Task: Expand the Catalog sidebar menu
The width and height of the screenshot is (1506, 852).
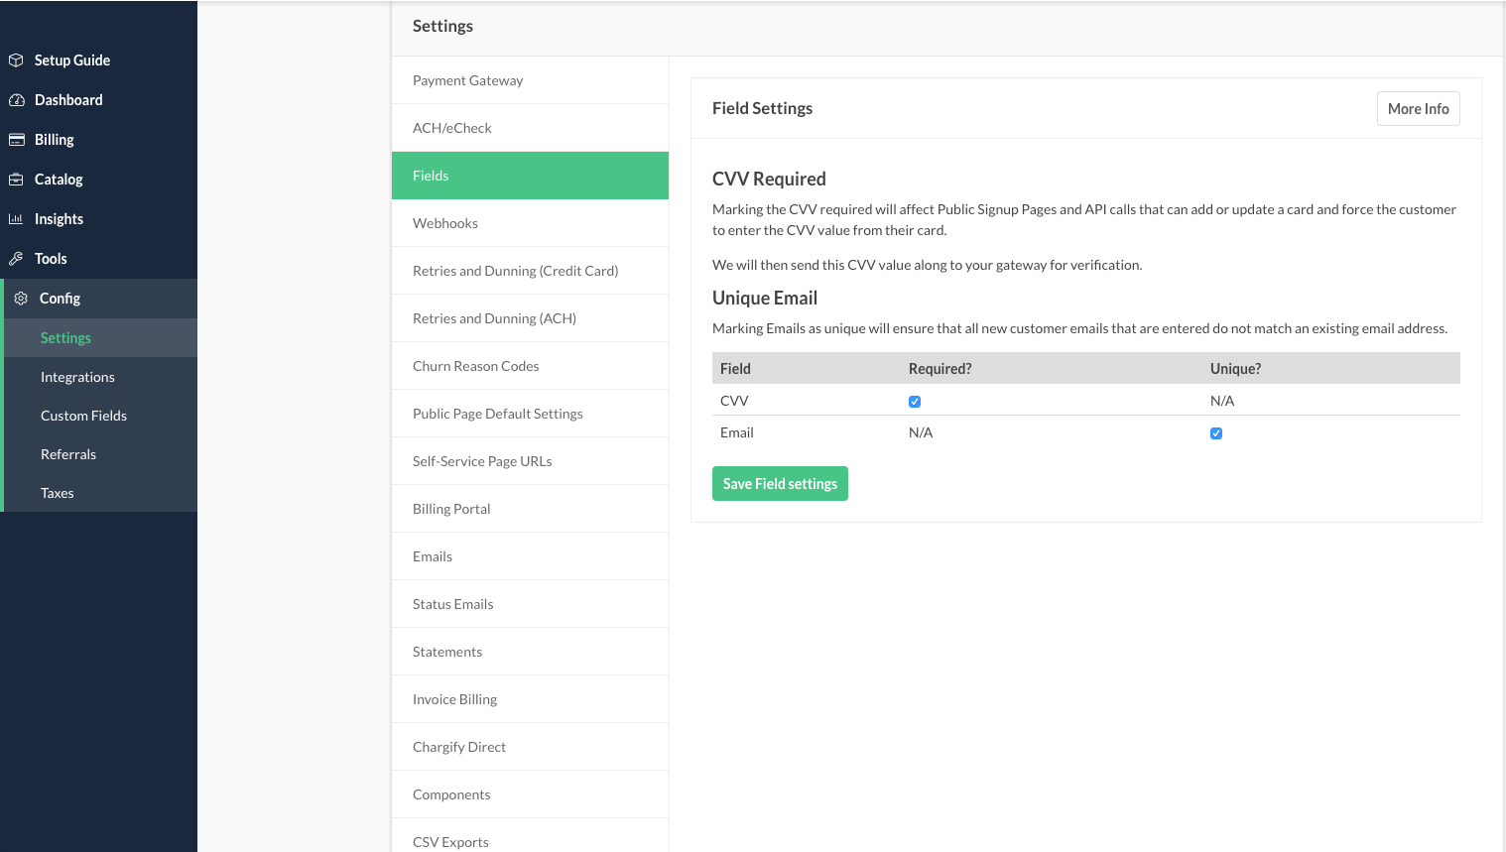Action: click(59, 180)
